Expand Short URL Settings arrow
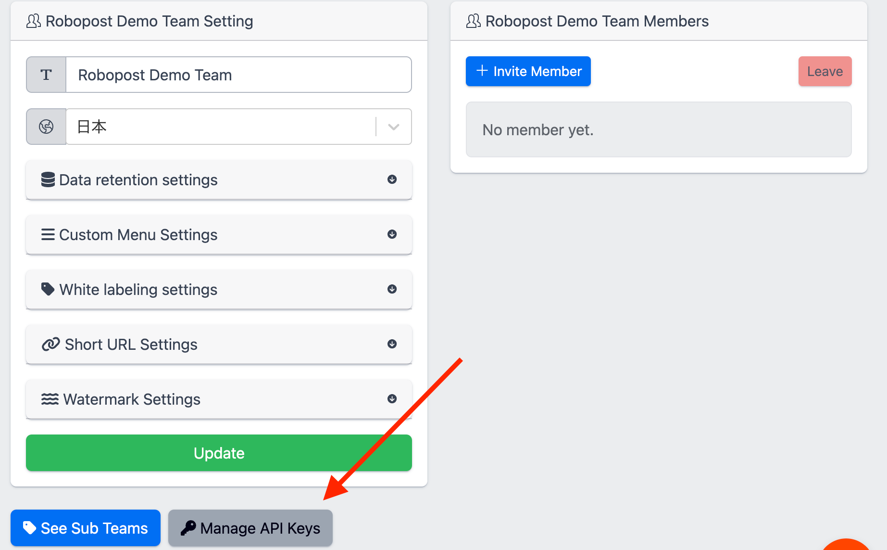The height and width of the screenshot is (550, 887). pos(392,344)
